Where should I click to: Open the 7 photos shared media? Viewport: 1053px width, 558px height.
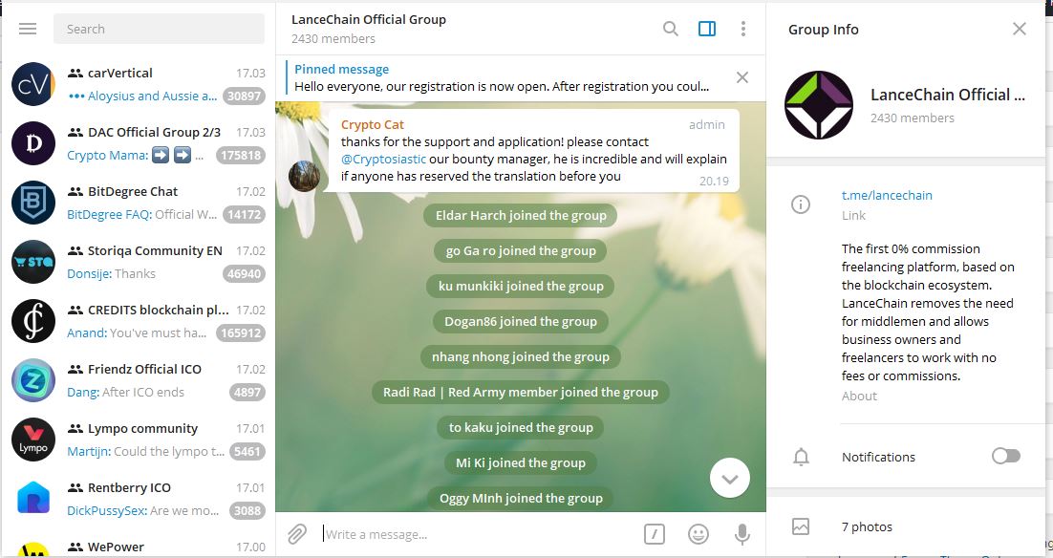tap(867, 527)
